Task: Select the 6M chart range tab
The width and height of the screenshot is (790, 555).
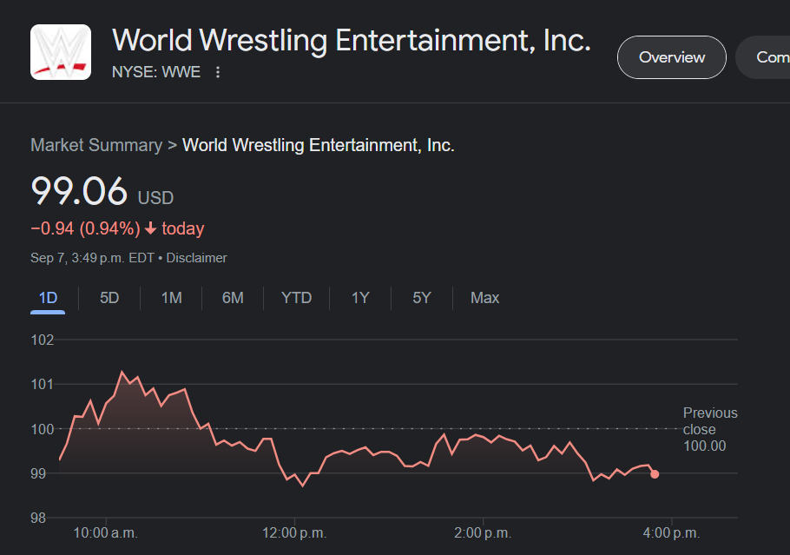Action: click(x=233, y=298)
